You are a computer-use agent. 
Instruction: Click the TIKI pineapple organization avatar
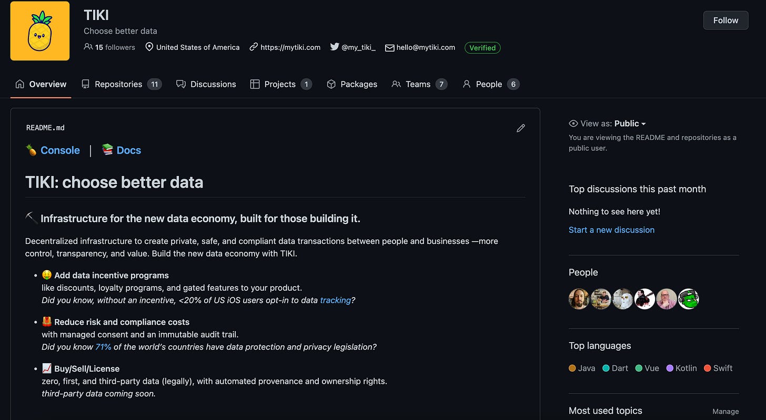tap(40, 31)
